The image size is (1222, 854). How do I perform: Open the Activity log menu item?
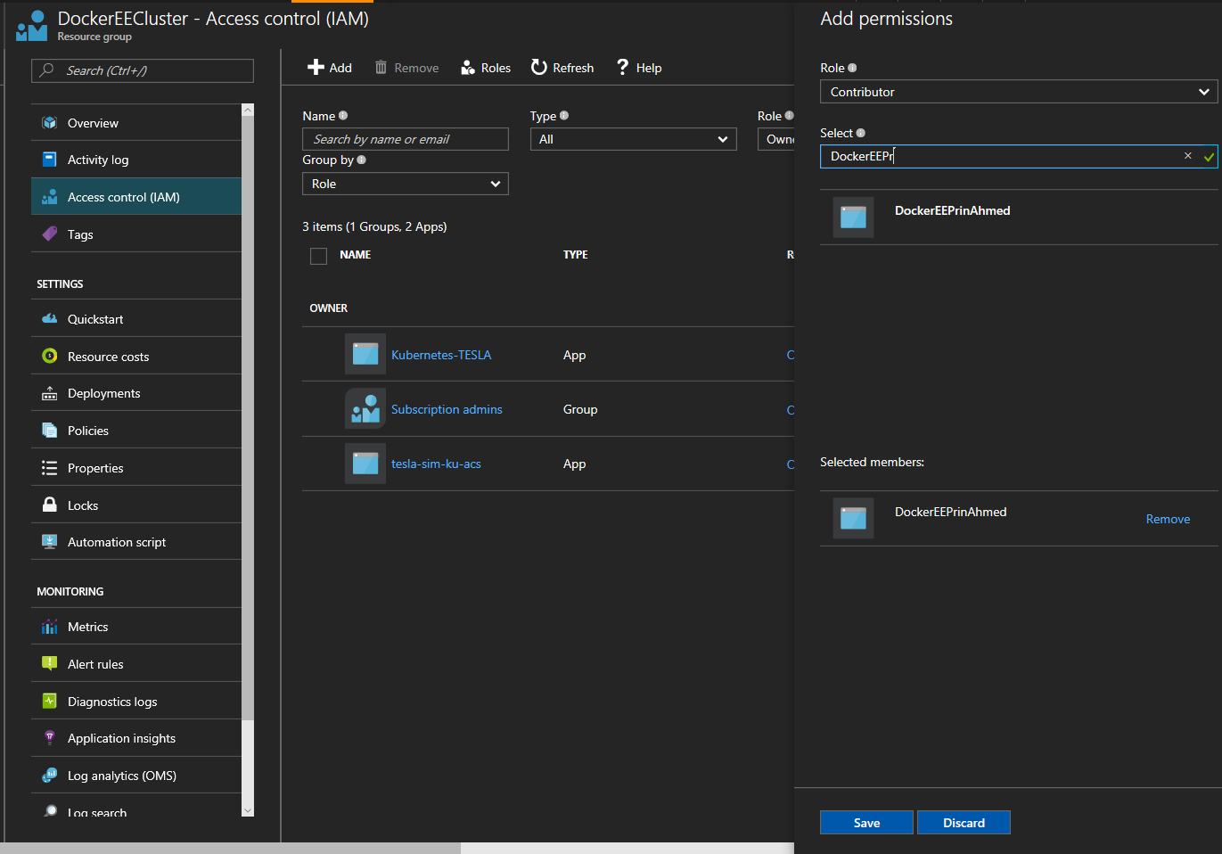click(136, 160)
